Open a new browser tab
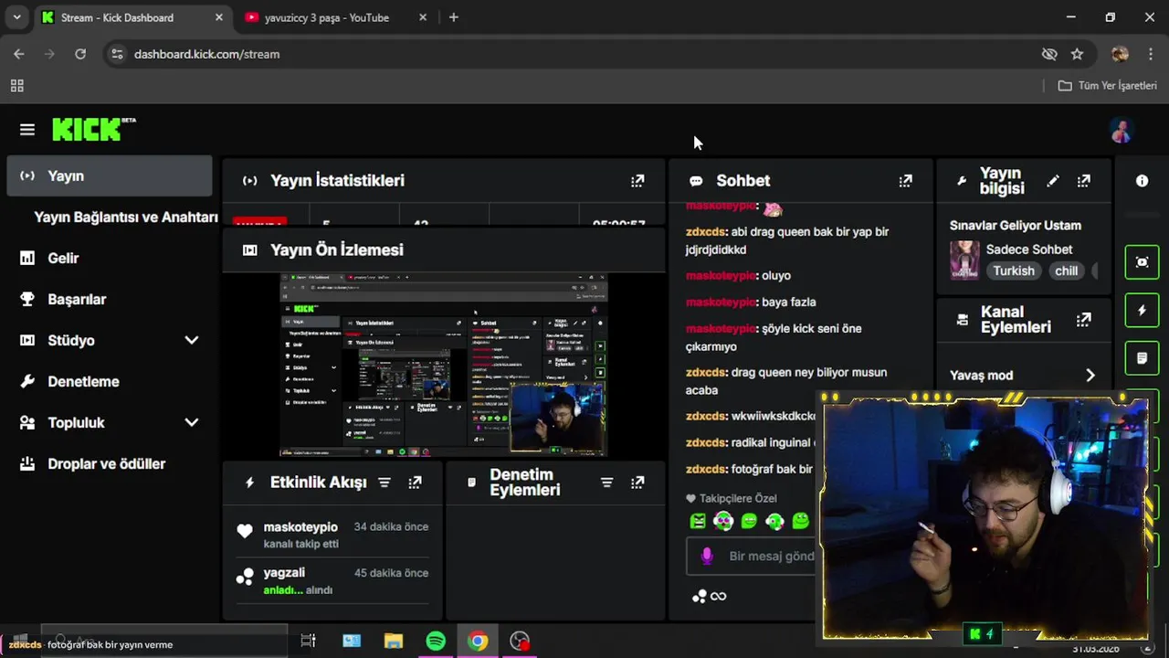 453,17
